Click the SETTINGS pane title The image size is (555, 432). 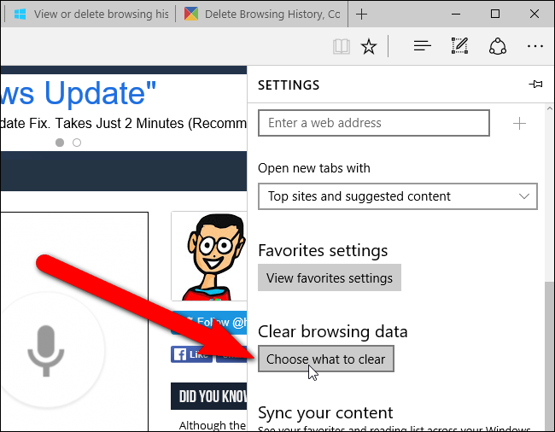(x=289, y=85)
